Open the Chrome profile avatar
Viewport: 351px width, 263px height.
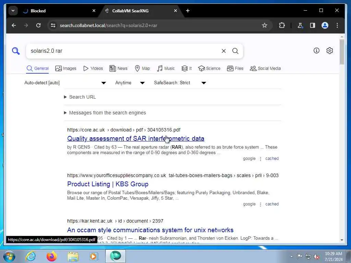click(x=325, y=25)
